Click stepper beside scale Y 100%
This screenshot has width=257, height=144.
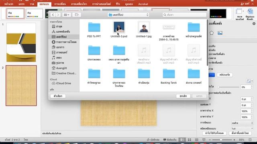(252, 117)
